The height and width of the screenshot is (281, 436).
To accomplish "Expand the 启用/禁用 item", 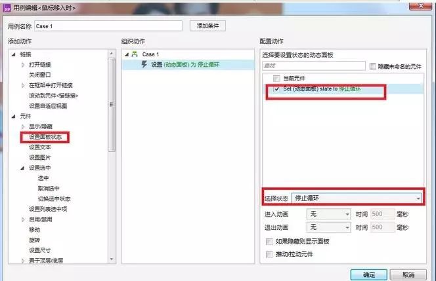I will tap(23, 219).
